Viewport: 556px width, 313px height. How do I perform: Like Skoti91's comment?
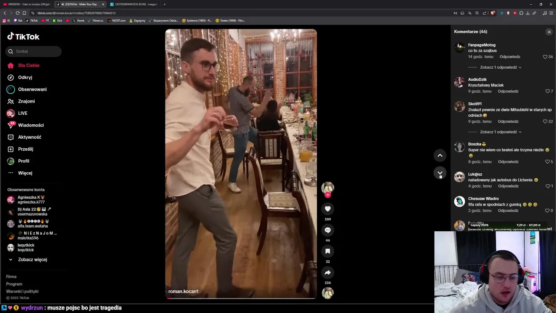(545, 121)
